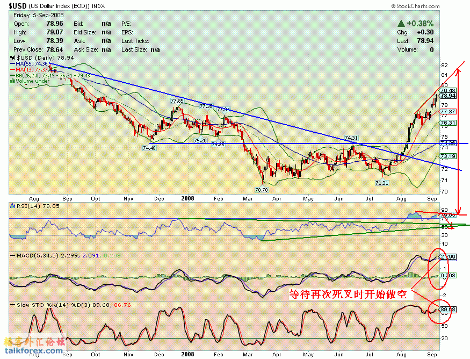470x359 pixels.
Task: Click the Last Size label
Action: [x=134, y=49]
